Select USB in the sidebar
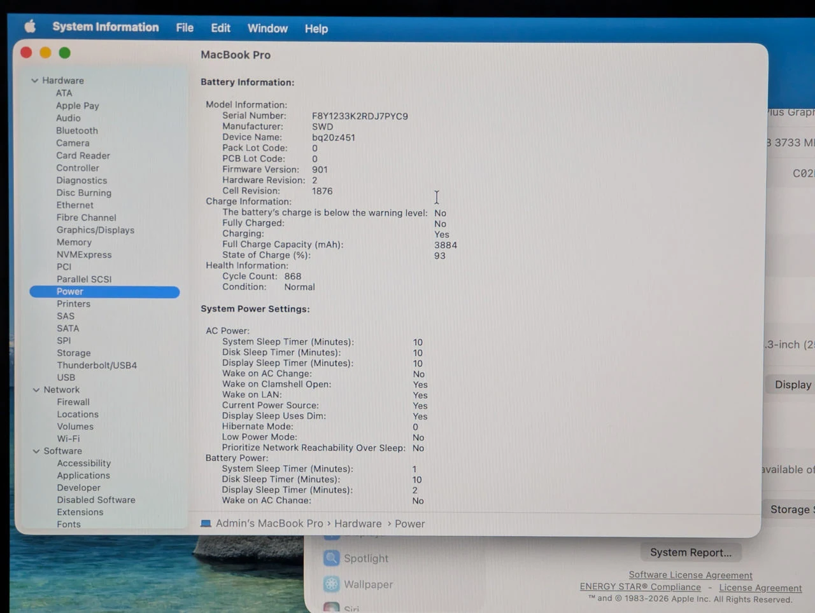Viewport: 815px width, 613px height. click(x=66, y=377)
